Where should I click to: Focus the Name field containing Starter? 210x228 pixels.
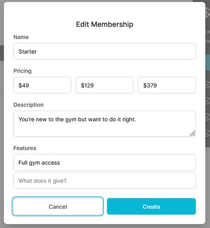pyautogui.click(x=105, y=51)
